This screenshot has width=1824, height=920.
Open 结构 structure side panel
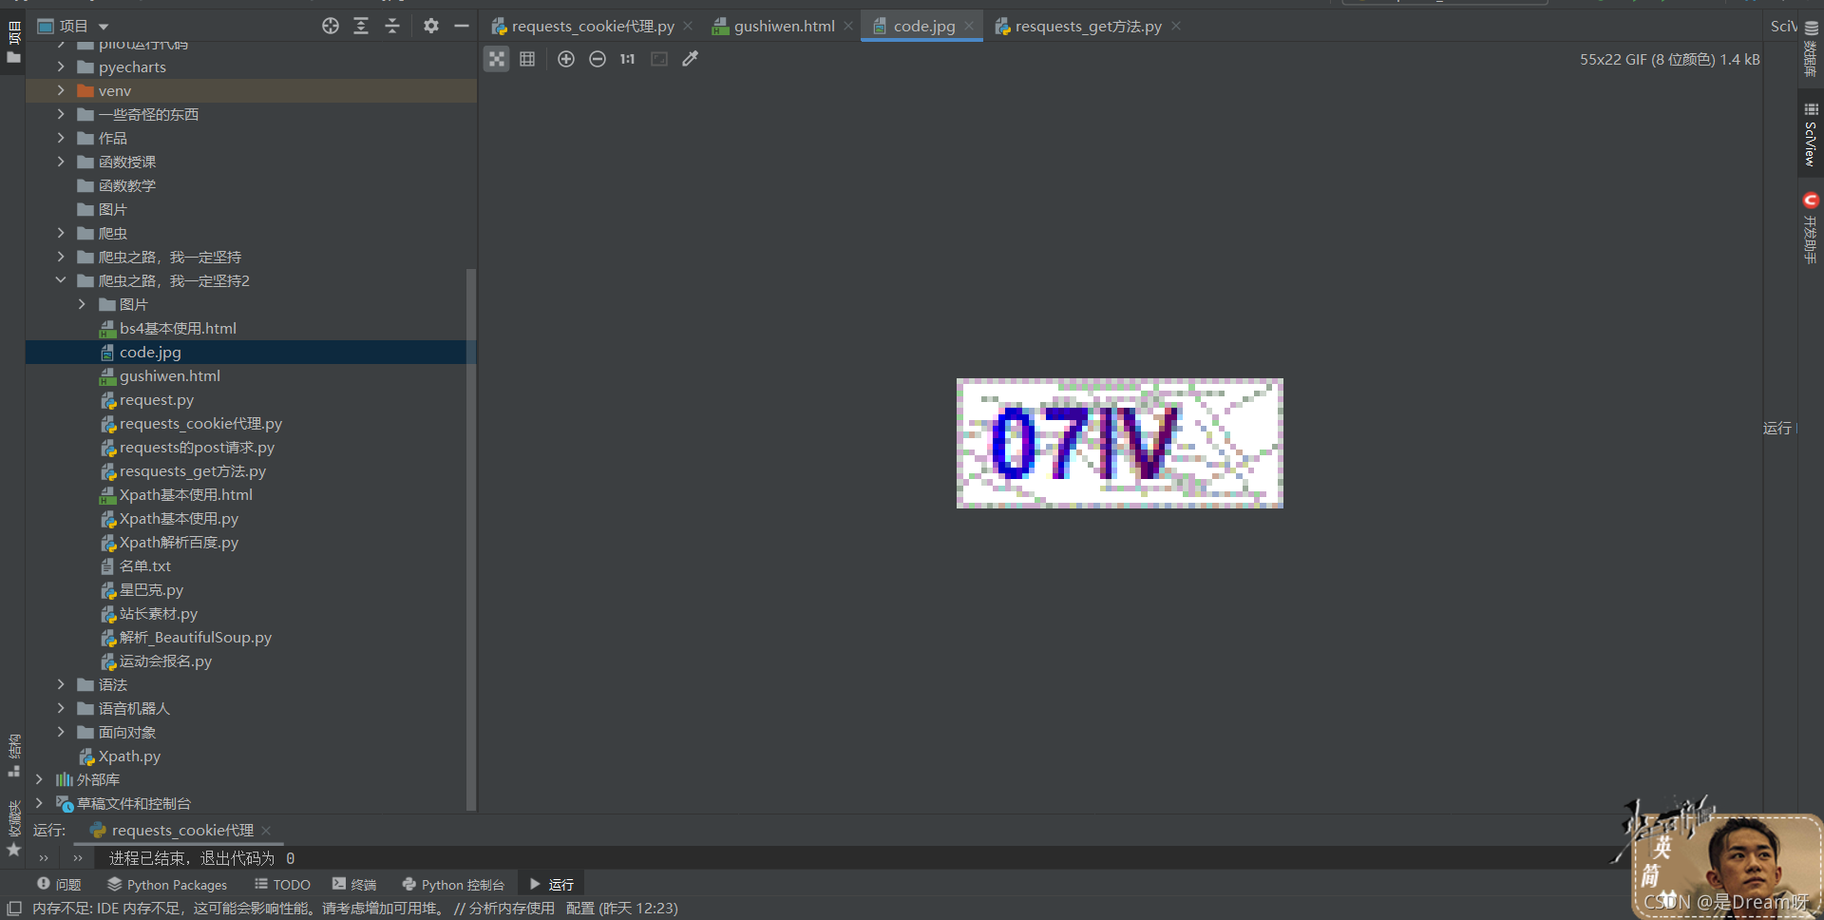pyautogui.click(x=13, y=755)
